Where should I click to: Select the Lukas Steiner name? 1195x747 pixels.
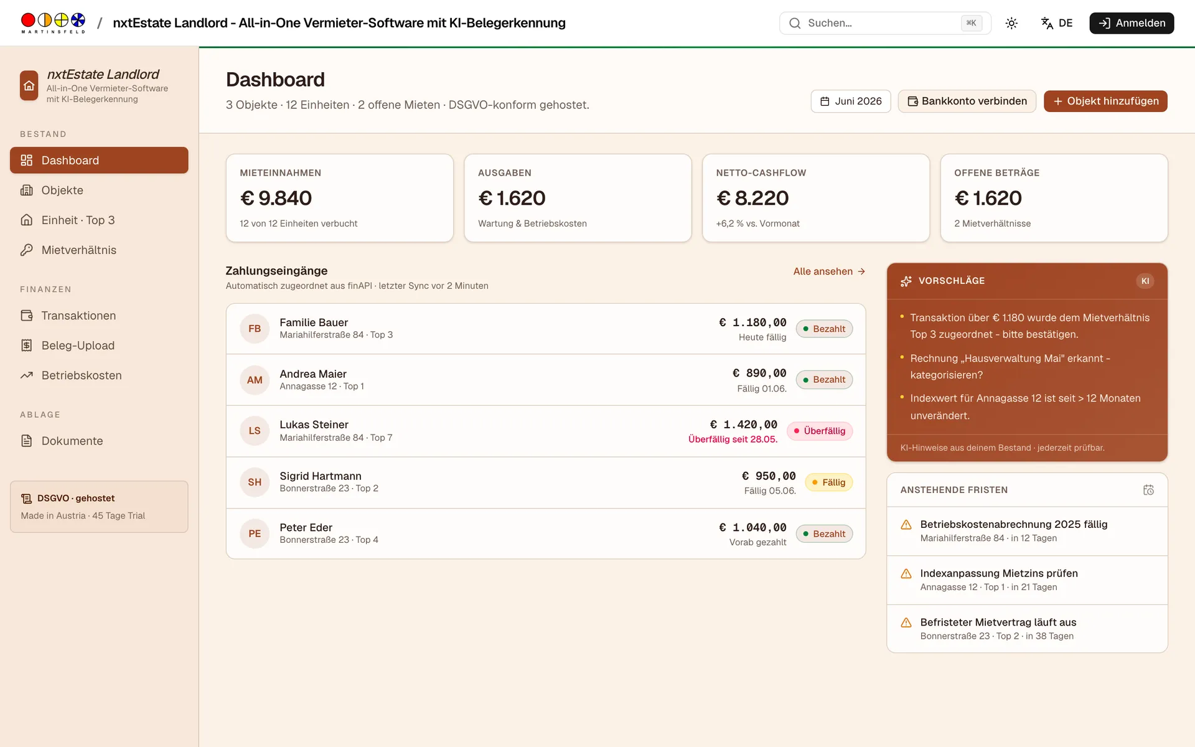(x=314, y=425)
